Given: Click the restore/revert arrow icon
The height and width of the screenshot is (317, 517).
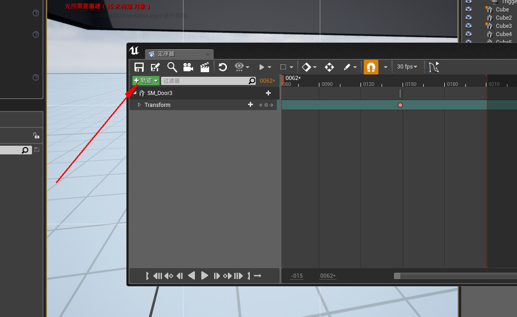Looking at the screenshot, I should coord(223,67).
